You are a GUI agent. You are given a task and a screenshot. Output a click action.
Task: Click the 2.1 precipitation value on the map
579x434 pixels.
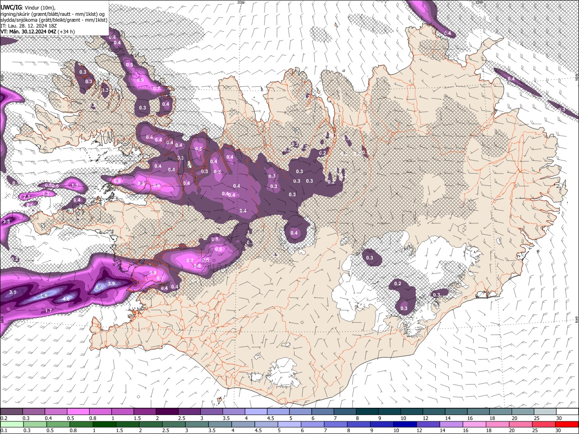26,196
